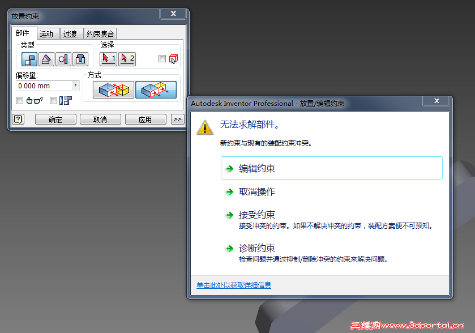This screenshot has height=333, width=475.
Task: Select the Insert constraint type icon
Action: click(x=80, y=59)
